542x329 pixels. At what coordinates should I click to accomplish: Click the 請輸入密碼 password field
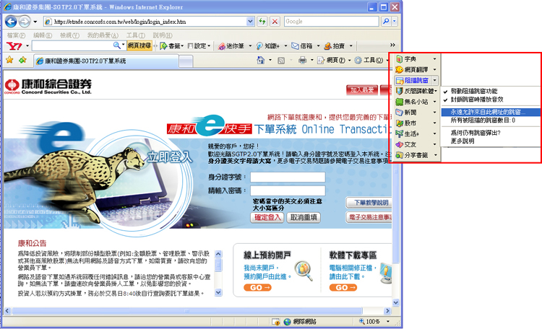coord(288,190)
